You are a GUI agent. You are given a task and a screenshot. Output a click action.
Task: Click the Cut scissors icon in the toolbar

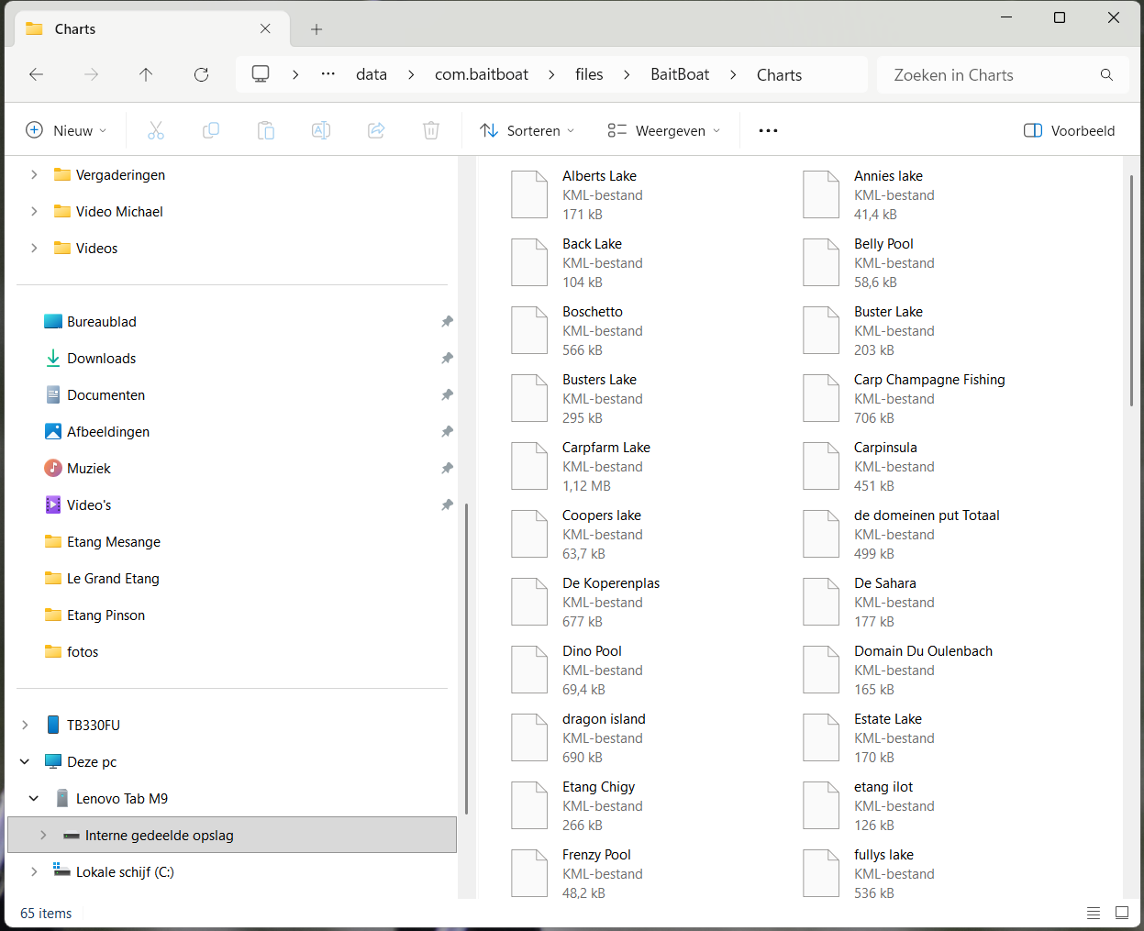click(x=156, y=131)
